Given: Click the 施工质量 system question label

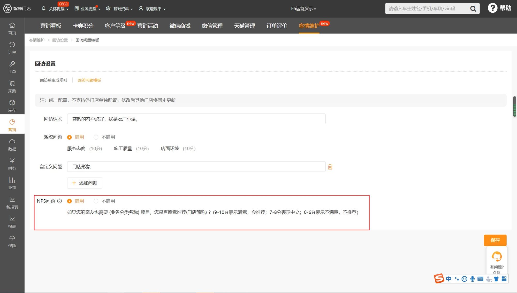Looking at the screenshot, I should [123, 149].
